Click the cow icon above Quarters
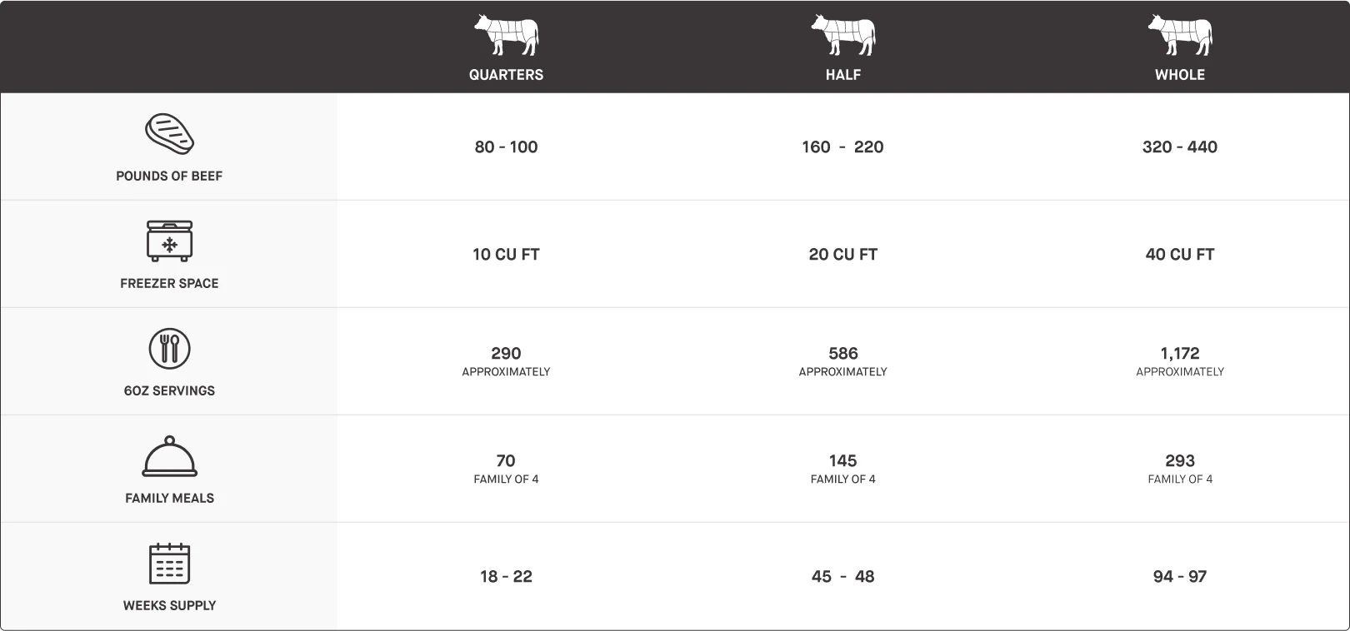The image size is (1350, 631). pyautogui.click(x=506, y=35)
